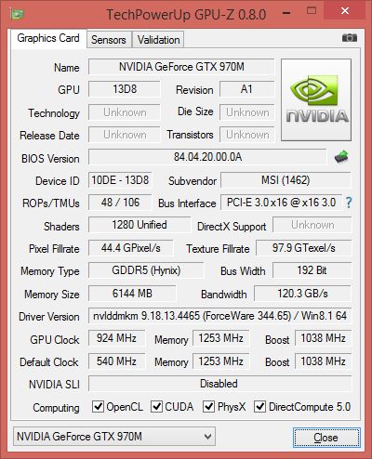This screenshot has width=372, height=459.
Task: Switch to the Sensors tab
Action: 109,40
